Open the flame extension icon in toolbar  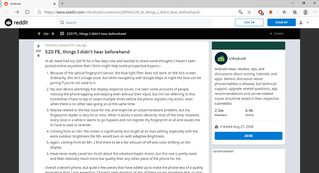[271, 12]
